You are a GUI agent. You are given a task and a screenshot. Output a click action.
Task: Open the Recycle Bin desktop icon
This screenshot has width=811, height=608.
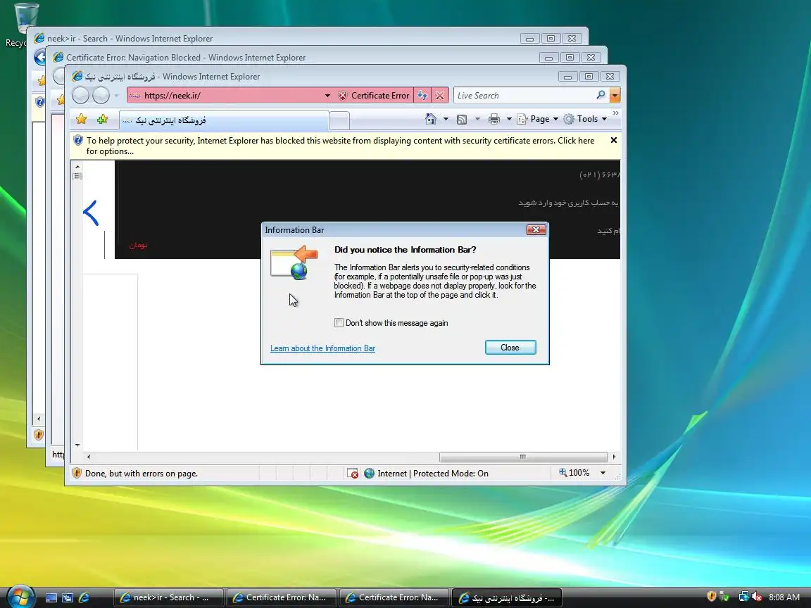[x=25, y=25]
